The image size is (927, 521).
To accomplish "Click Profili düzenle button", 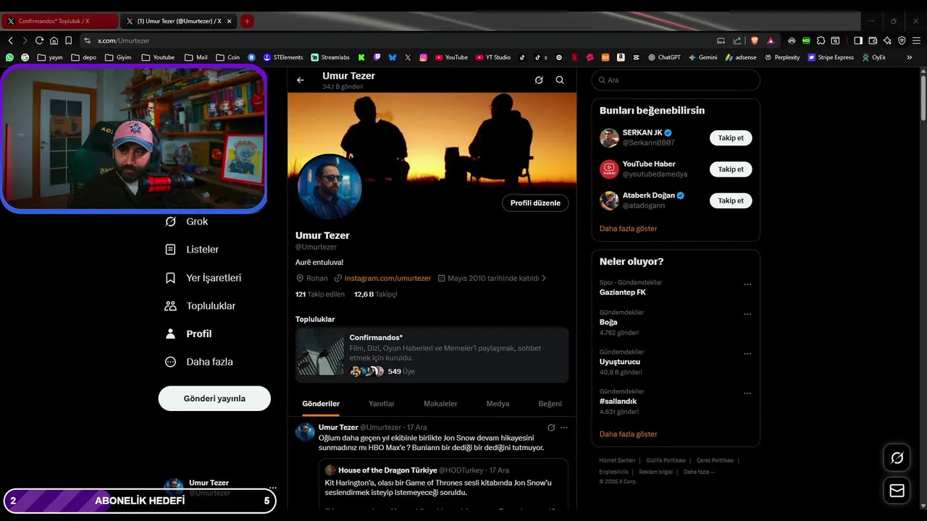I will pyautogui.click(x=535, y=203).
